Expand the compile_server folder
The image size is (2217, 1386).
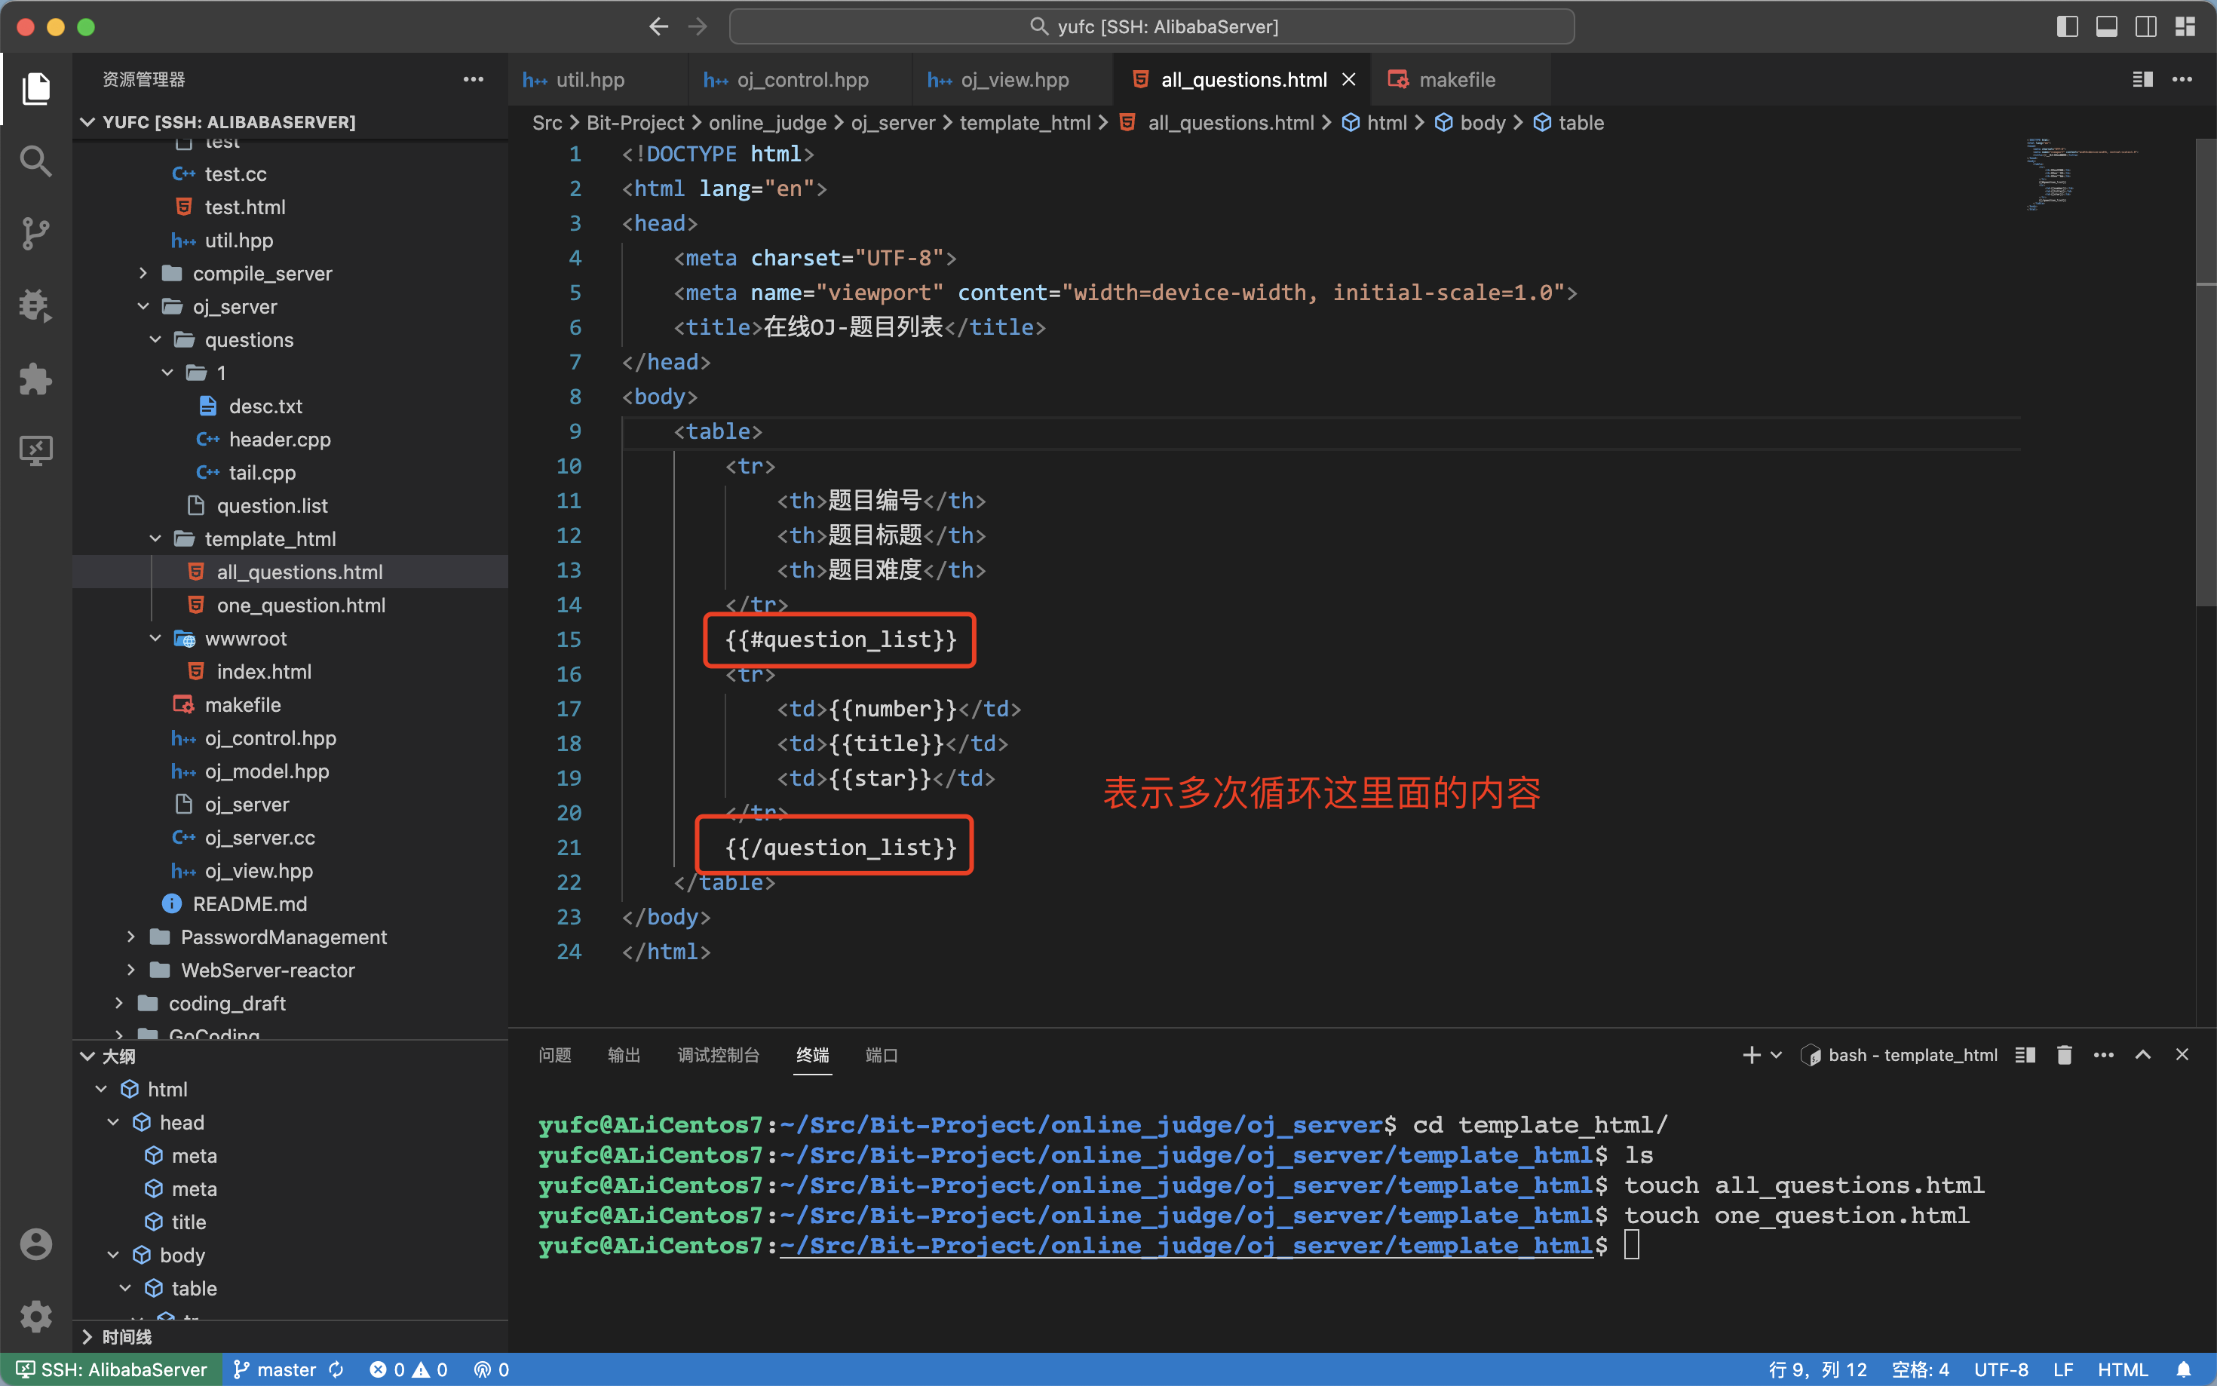pos(290,273)
